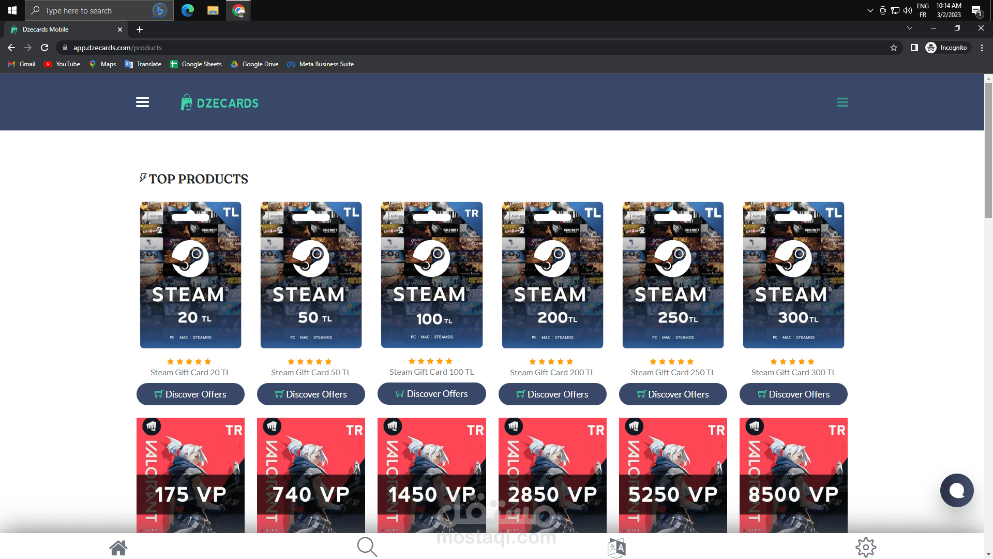
Task: Open search from bottom bar magnifier
Action: (367, 547)
